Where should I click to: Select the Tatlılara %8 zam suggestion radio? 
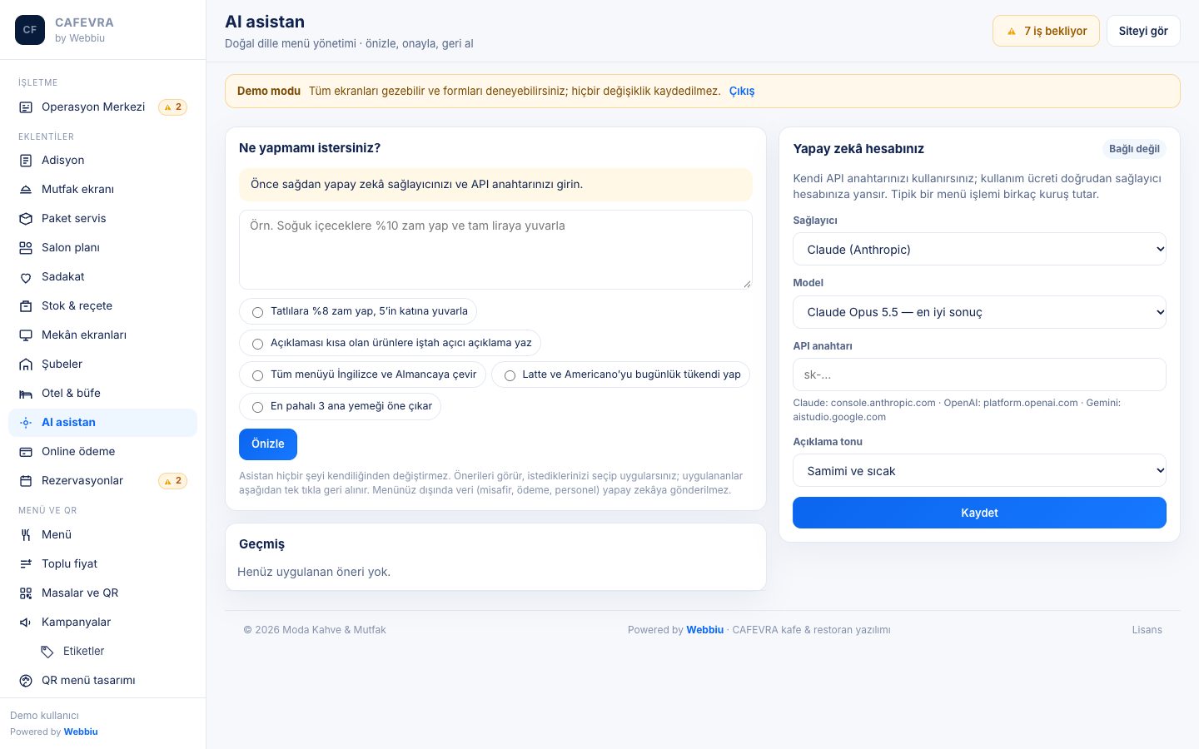[257, 312]
